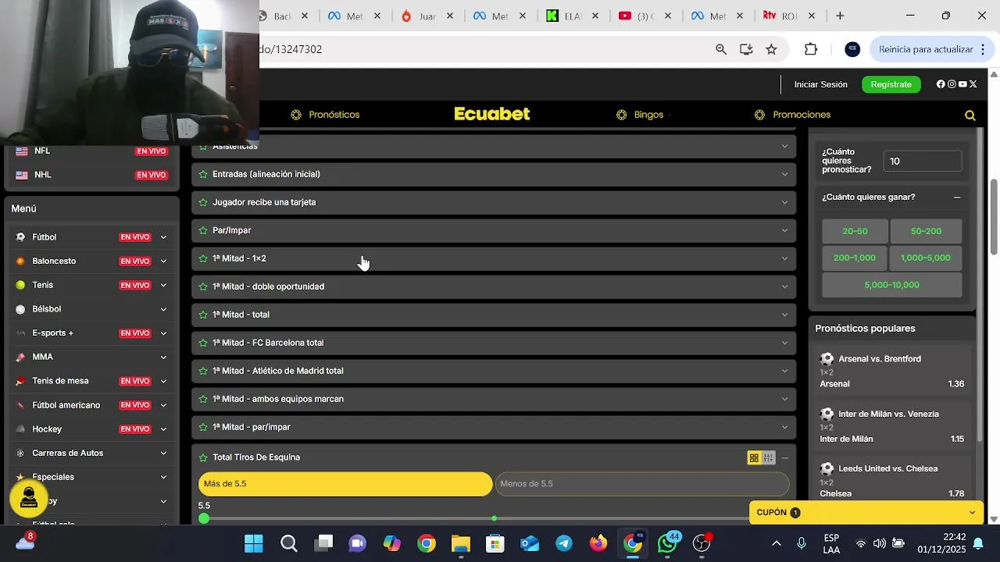Click the page vertical scrollbar
The width and height of the screenshot is (1000, 562).
coord(994,217)
